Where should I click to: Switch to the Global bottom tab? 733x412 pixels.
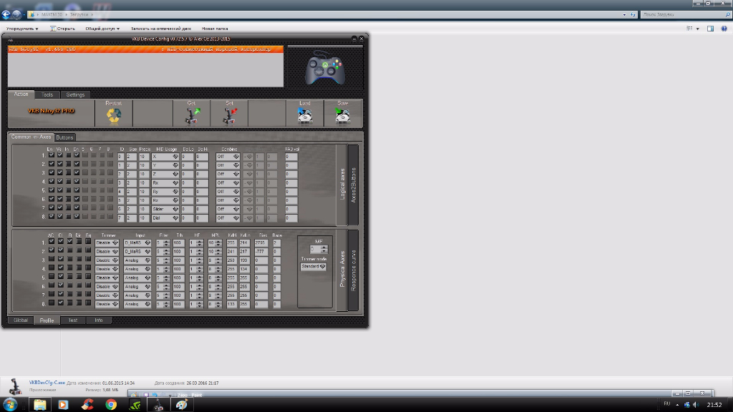tap(21, 320)
